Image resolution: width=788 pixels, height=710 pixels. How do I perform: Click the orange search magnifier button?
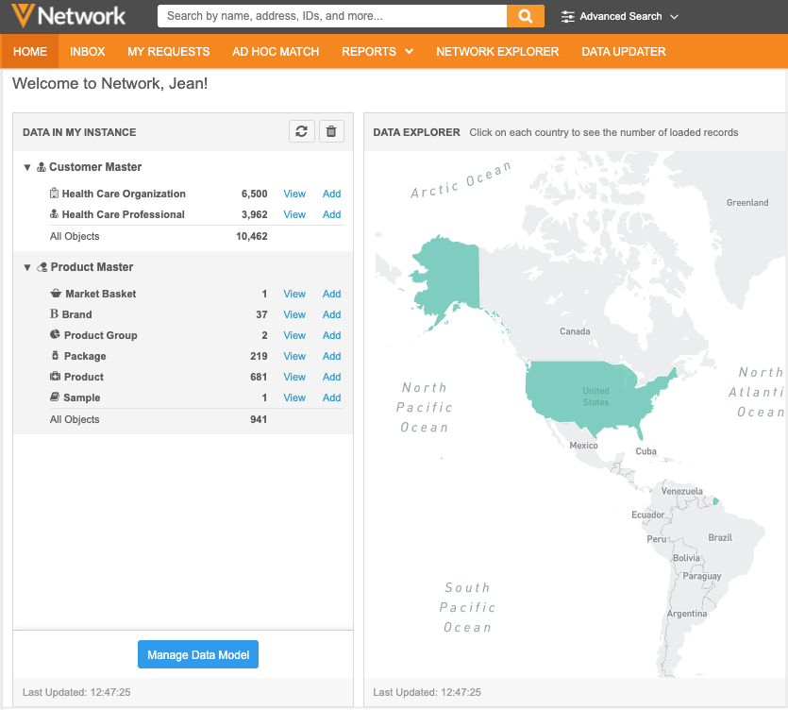[x=525, y=16]
